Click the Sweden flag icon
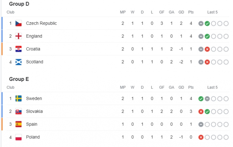 click(19, 99)
